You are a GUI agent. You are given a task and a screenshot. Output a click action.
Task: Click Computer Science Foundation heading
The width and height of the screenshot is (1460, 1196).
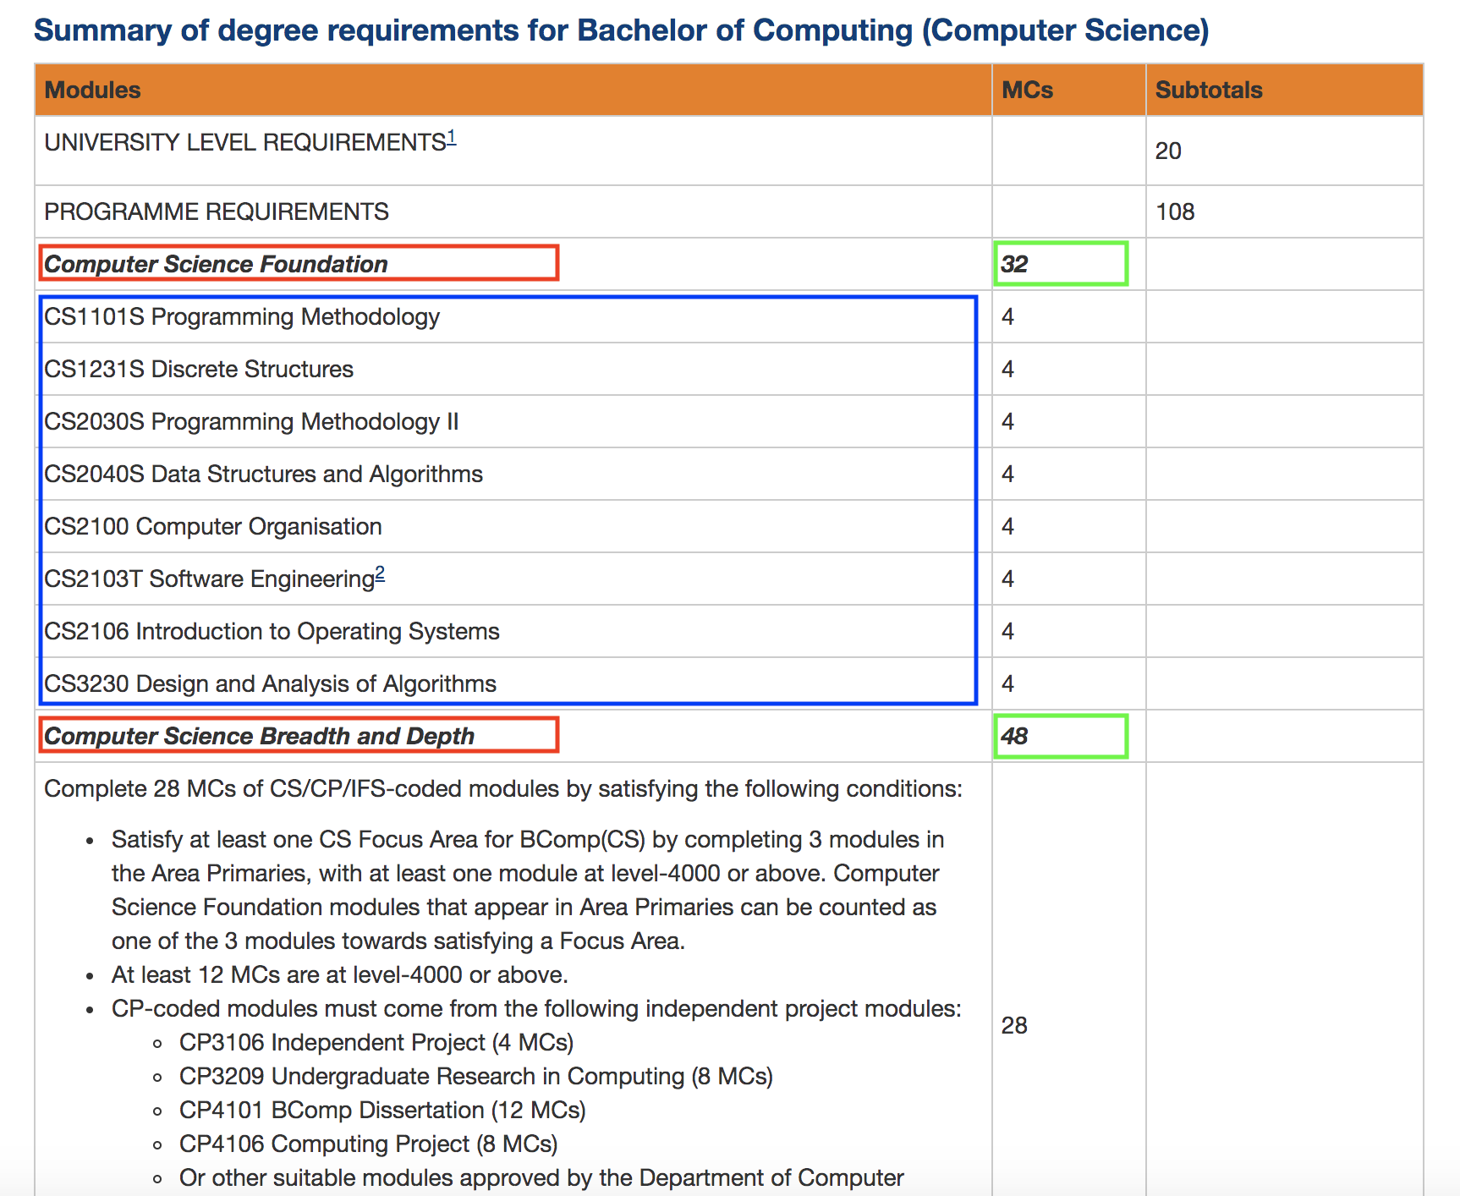[216, 264]
